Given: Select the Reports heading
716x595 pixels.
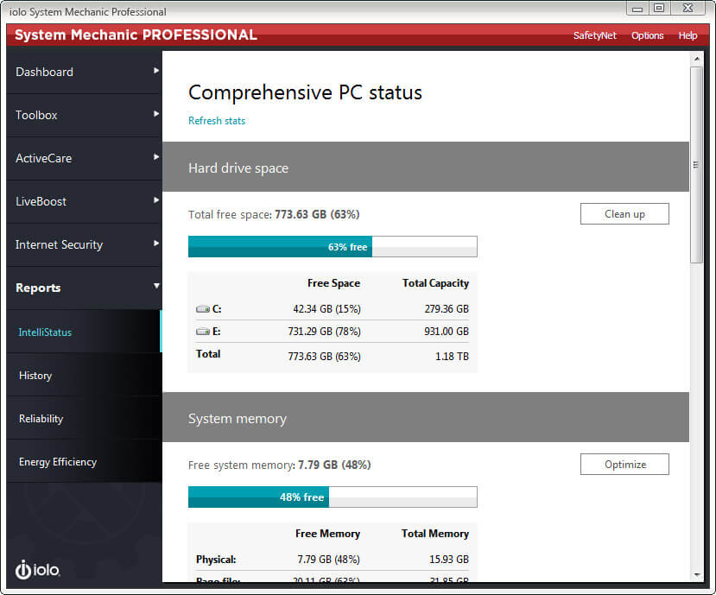Looking at the screenshot, I should pyautogui.click(x=38, y=288).
